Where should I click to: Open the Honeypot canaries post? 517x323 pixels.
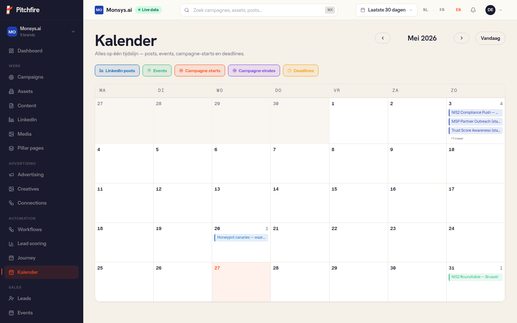241,238
